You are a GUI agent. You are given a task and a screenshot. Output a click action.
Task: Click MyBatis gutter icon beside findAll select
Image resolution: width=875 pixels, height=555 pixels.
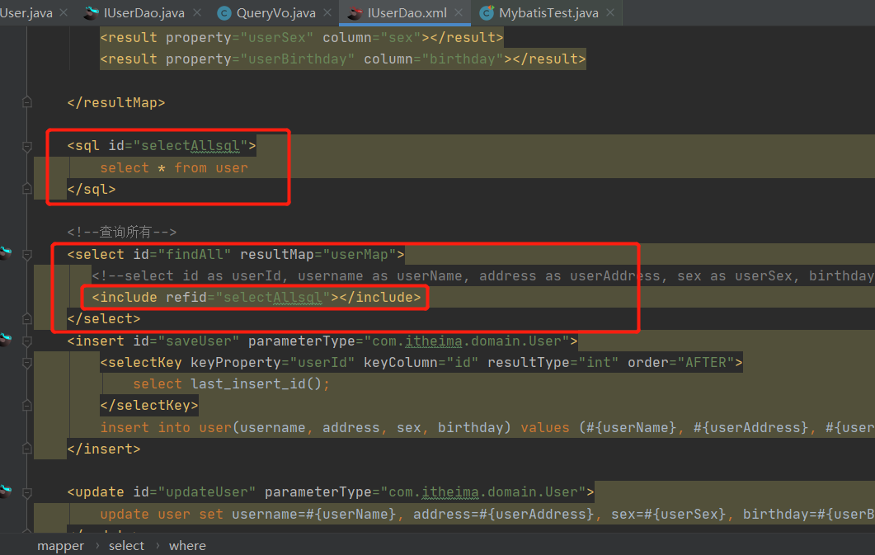coord(6,252)
